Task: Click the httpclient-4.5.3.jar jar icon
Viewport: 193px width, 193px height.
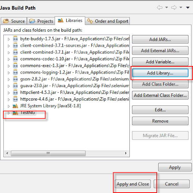Action: pyautogui.click(x=16, y=92)
